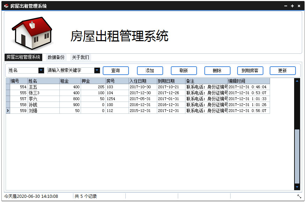
Task: Click the 入住日期 column header
Action: click(143, 81)
